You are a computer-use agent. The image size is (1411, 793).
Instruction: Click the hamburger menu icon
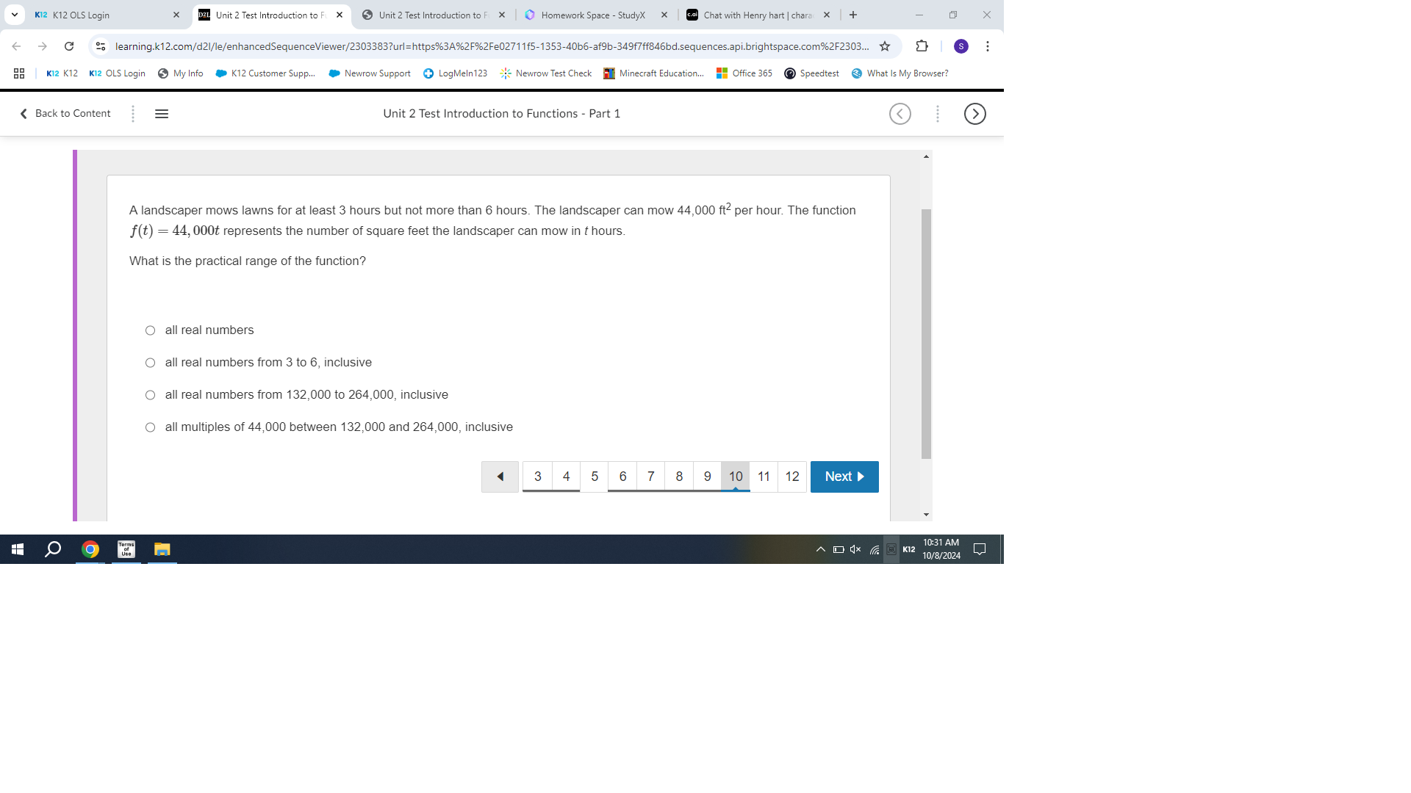pos(160,113)
